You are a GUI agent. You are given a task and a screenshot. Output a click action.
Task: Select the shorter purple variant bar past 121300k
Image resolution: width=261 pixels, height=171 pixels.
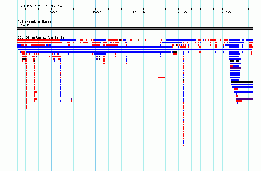point(236,68)
